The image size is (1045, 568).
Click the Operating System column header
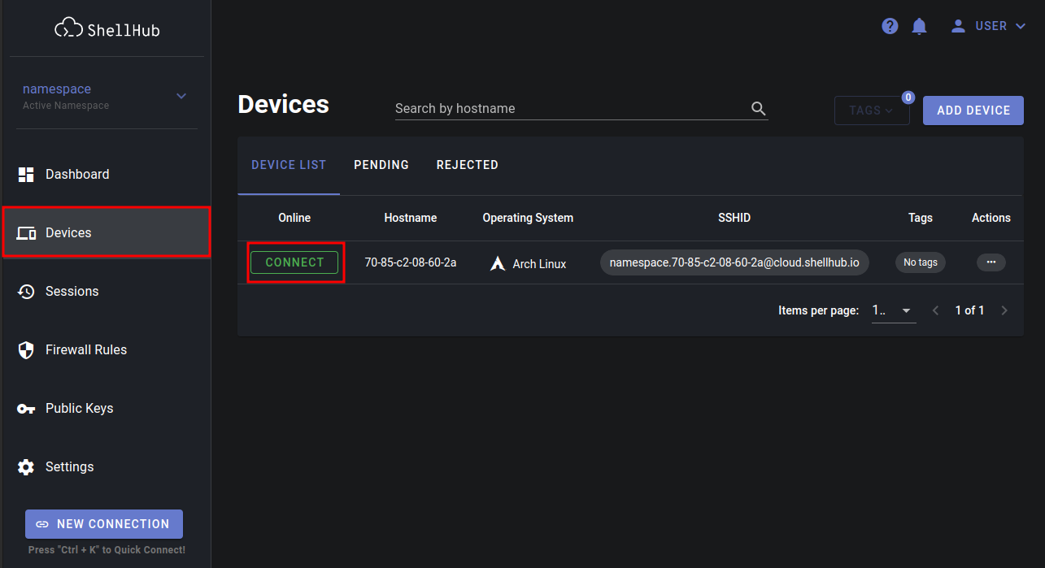pyautogui.click(x=528, y=218)
